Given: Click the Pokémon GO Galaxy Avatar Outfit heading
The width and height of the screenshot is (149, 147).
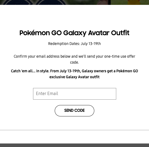Looking at the screenshot, I should [74, 33].
